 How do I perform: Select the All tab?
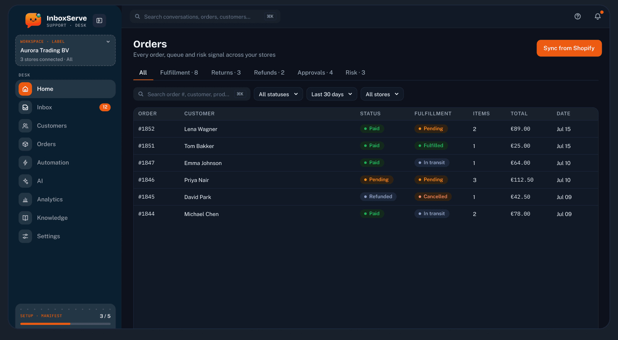click(x=143, y=73)
